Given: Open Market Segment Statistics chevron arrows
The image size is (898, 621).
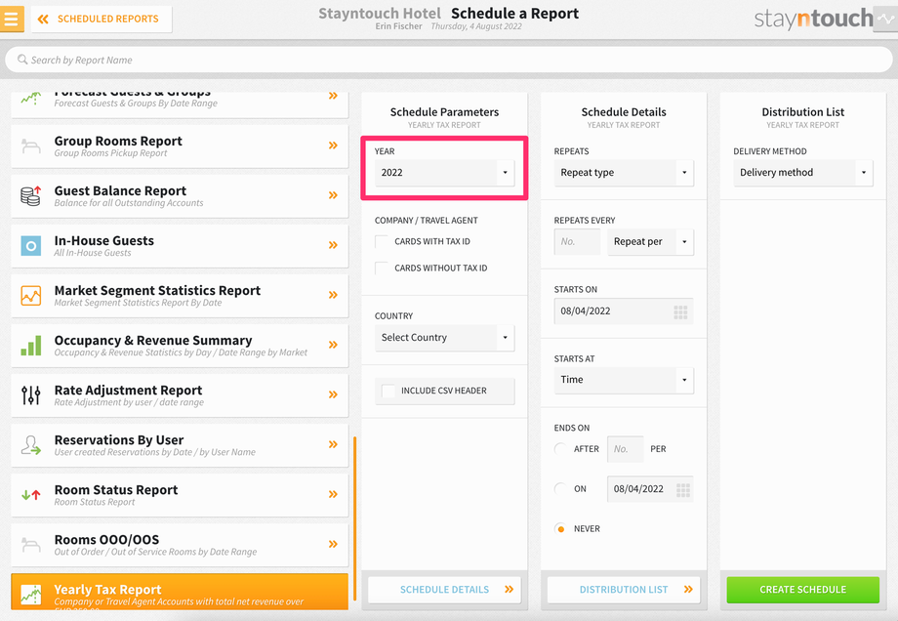Looking at the screenshot, I should tap(333, 295).
